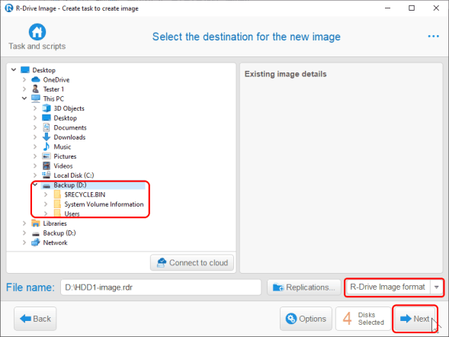Collapse the selected Backup (D:) node
Viewport: 449px width, 337px height.
click(35, 185)
